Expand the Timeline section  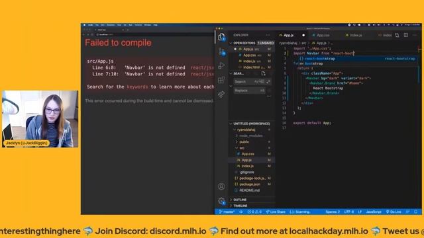[240, 206]
